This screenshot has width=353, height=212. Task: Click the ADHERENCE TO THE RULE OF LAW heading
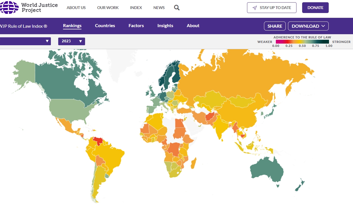coord(302,37)
